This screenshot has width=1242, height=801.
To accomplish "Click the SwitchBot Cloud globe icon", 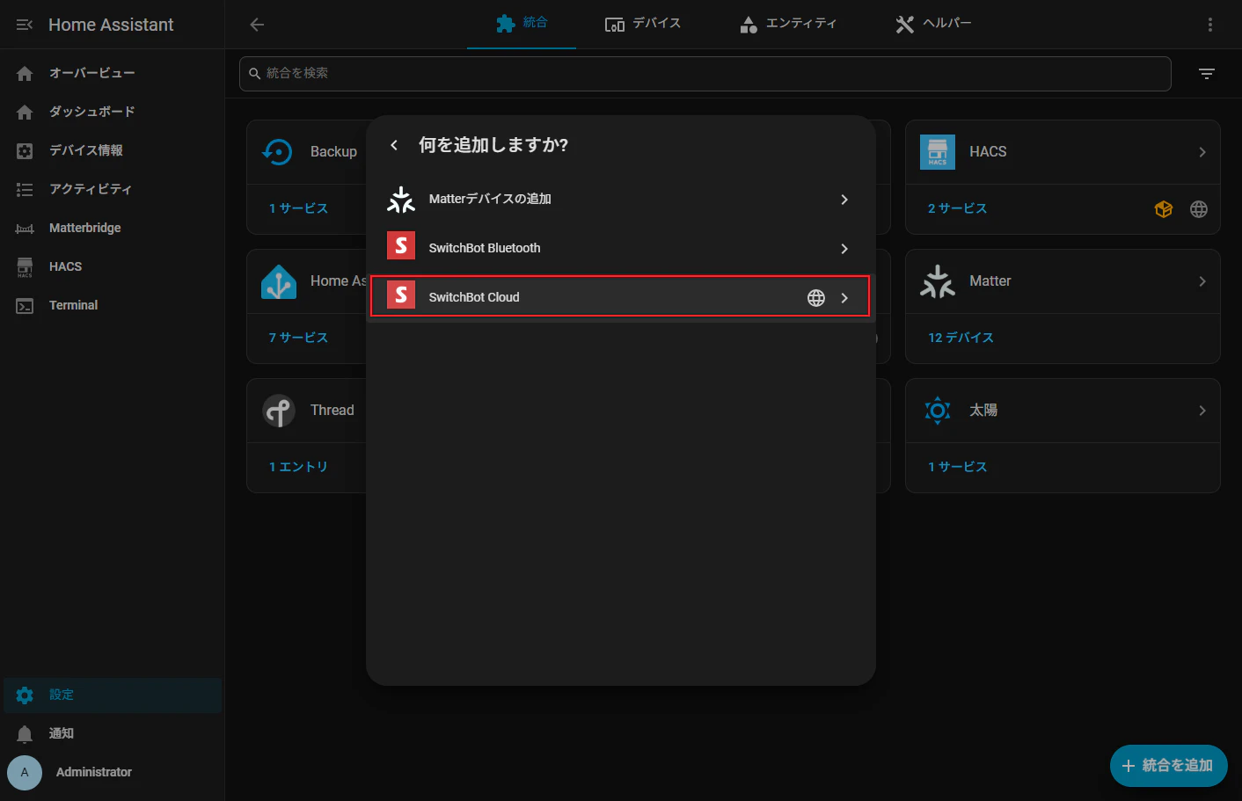I will coord(816,298).
